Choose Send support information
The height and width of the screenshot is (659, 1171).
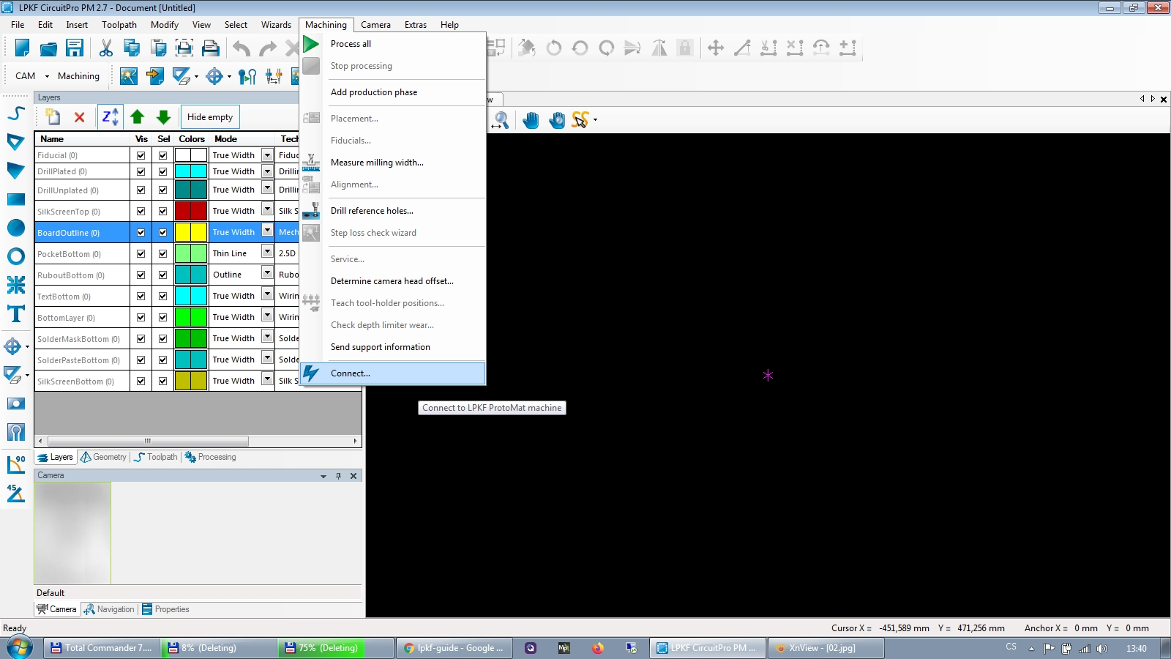click(x=392, y=347)
